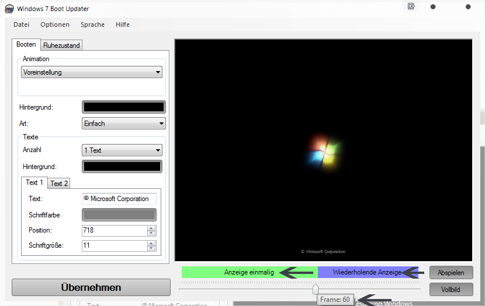Click the Text field with Microsoft Corporation
Viewport: 485px width, 306px height.
point(119,199)
